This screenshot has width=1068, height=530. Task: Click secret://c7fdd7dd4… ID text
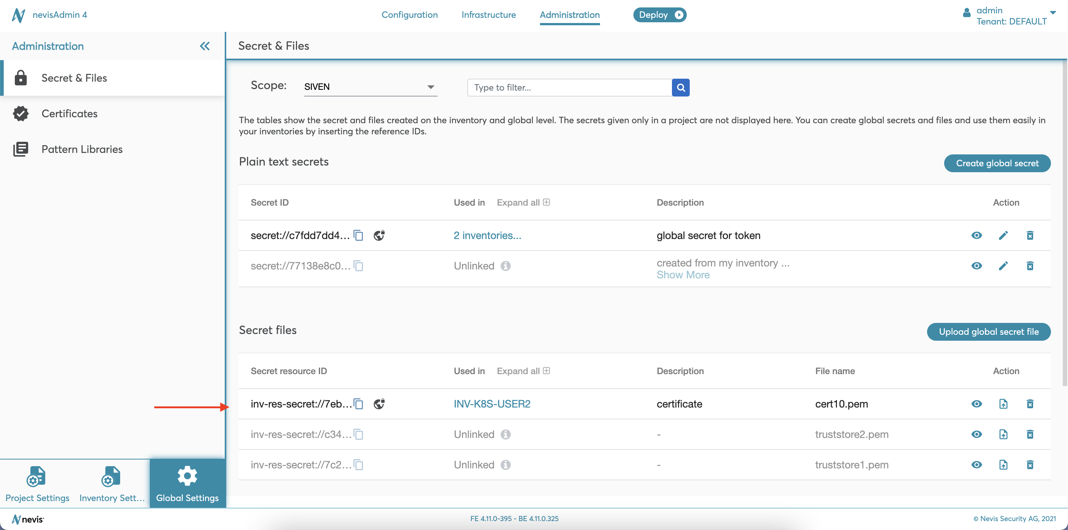pos(300,235)
